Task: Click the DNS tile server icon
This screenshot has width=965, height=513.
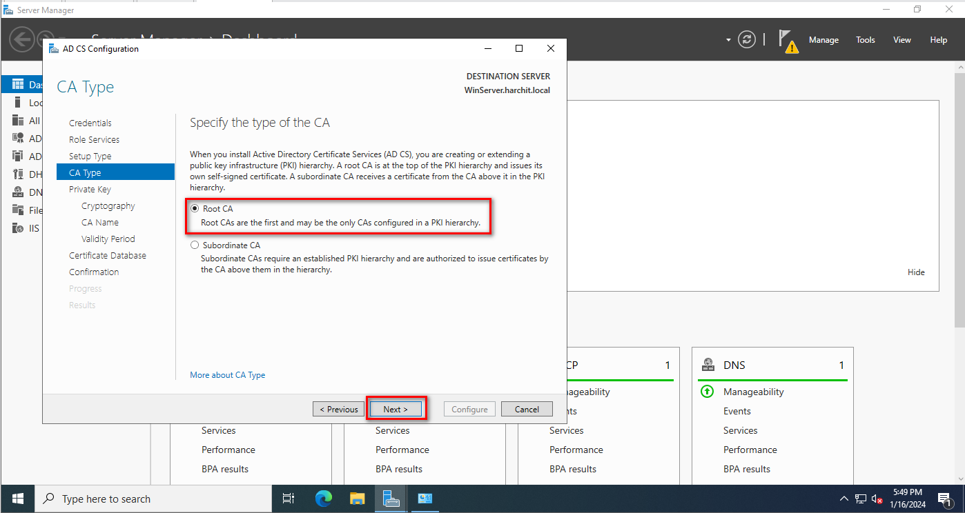Action: tap(707, 365)
